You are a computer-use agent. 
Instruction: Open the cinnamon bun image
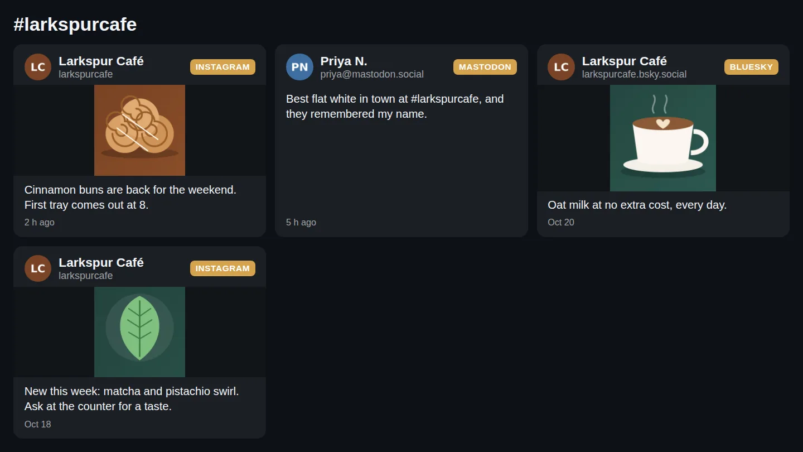coord(139,130)
